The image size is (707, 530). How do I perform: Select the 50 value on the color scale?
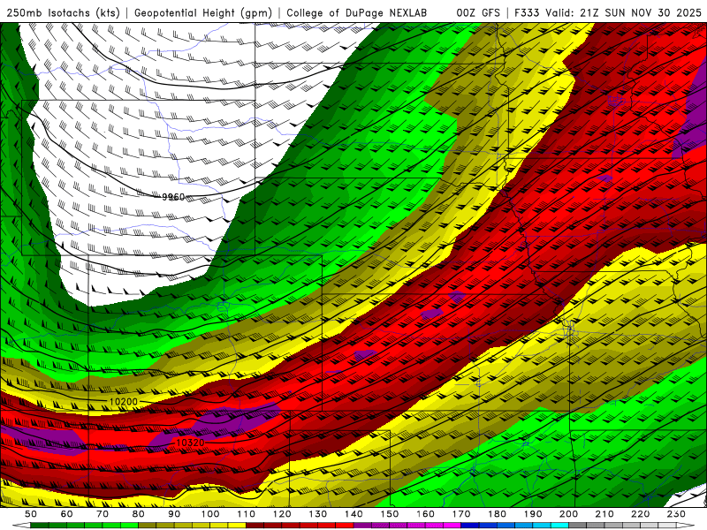coord(31,514)
